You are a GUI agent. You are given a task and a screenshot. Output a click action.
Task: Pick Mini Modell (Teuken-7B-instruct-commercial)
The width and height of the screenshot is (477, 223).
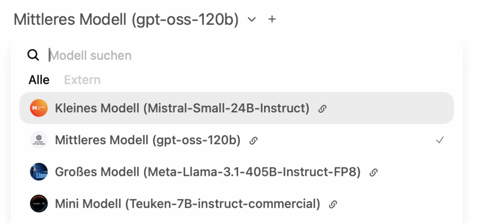click(187, 204)
